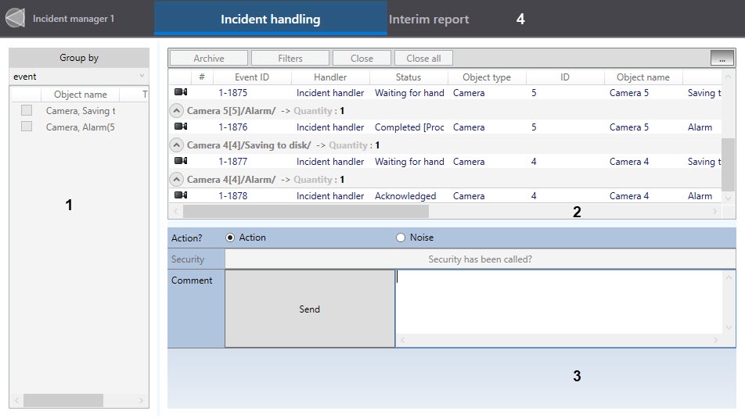Select the Action radio button

pos(230,238)
